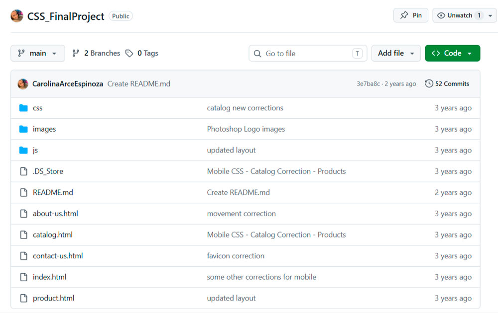Open the .DS_Store file

click(48, 171)
